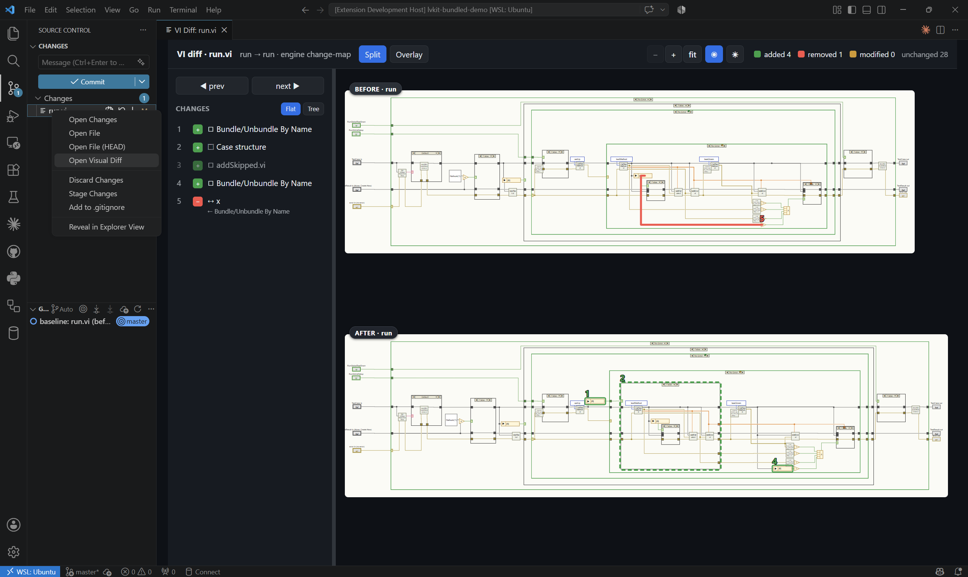Open the database view in activity bar

pos(13,333)
